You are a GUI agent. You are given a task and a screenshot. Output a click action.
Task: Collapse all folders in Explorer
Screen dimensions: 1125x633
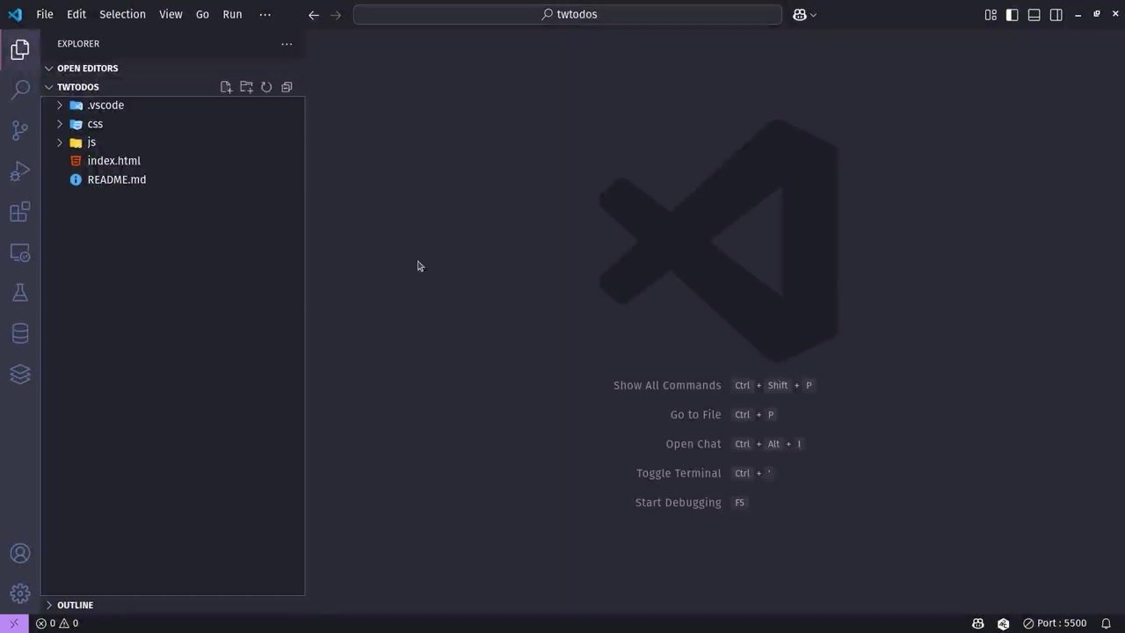point(287,87)
